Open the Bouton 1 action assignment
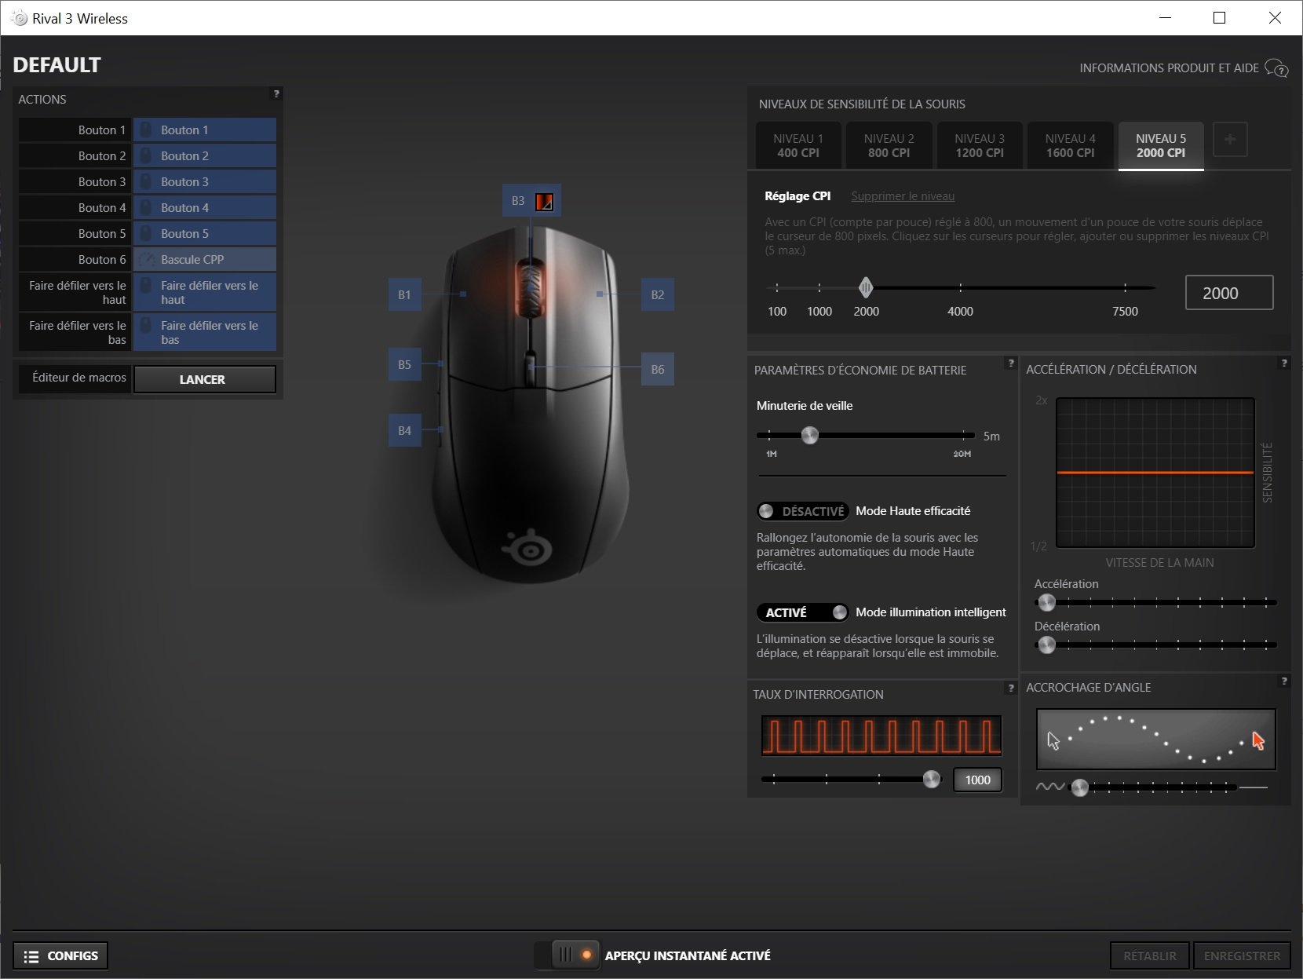Screen dimensions: 1303x979 click(205, 130)
